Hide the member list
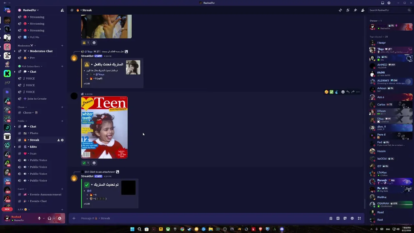 pyautogui.click(x=363, y=10)
